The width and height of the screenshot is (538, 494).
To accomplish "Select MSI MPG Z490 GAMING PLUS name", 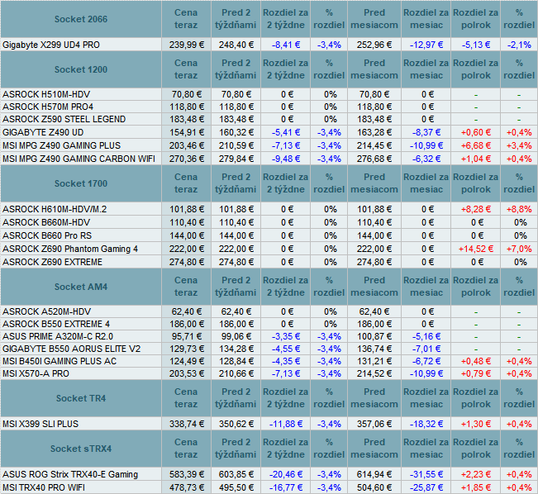I will (61, 145).
